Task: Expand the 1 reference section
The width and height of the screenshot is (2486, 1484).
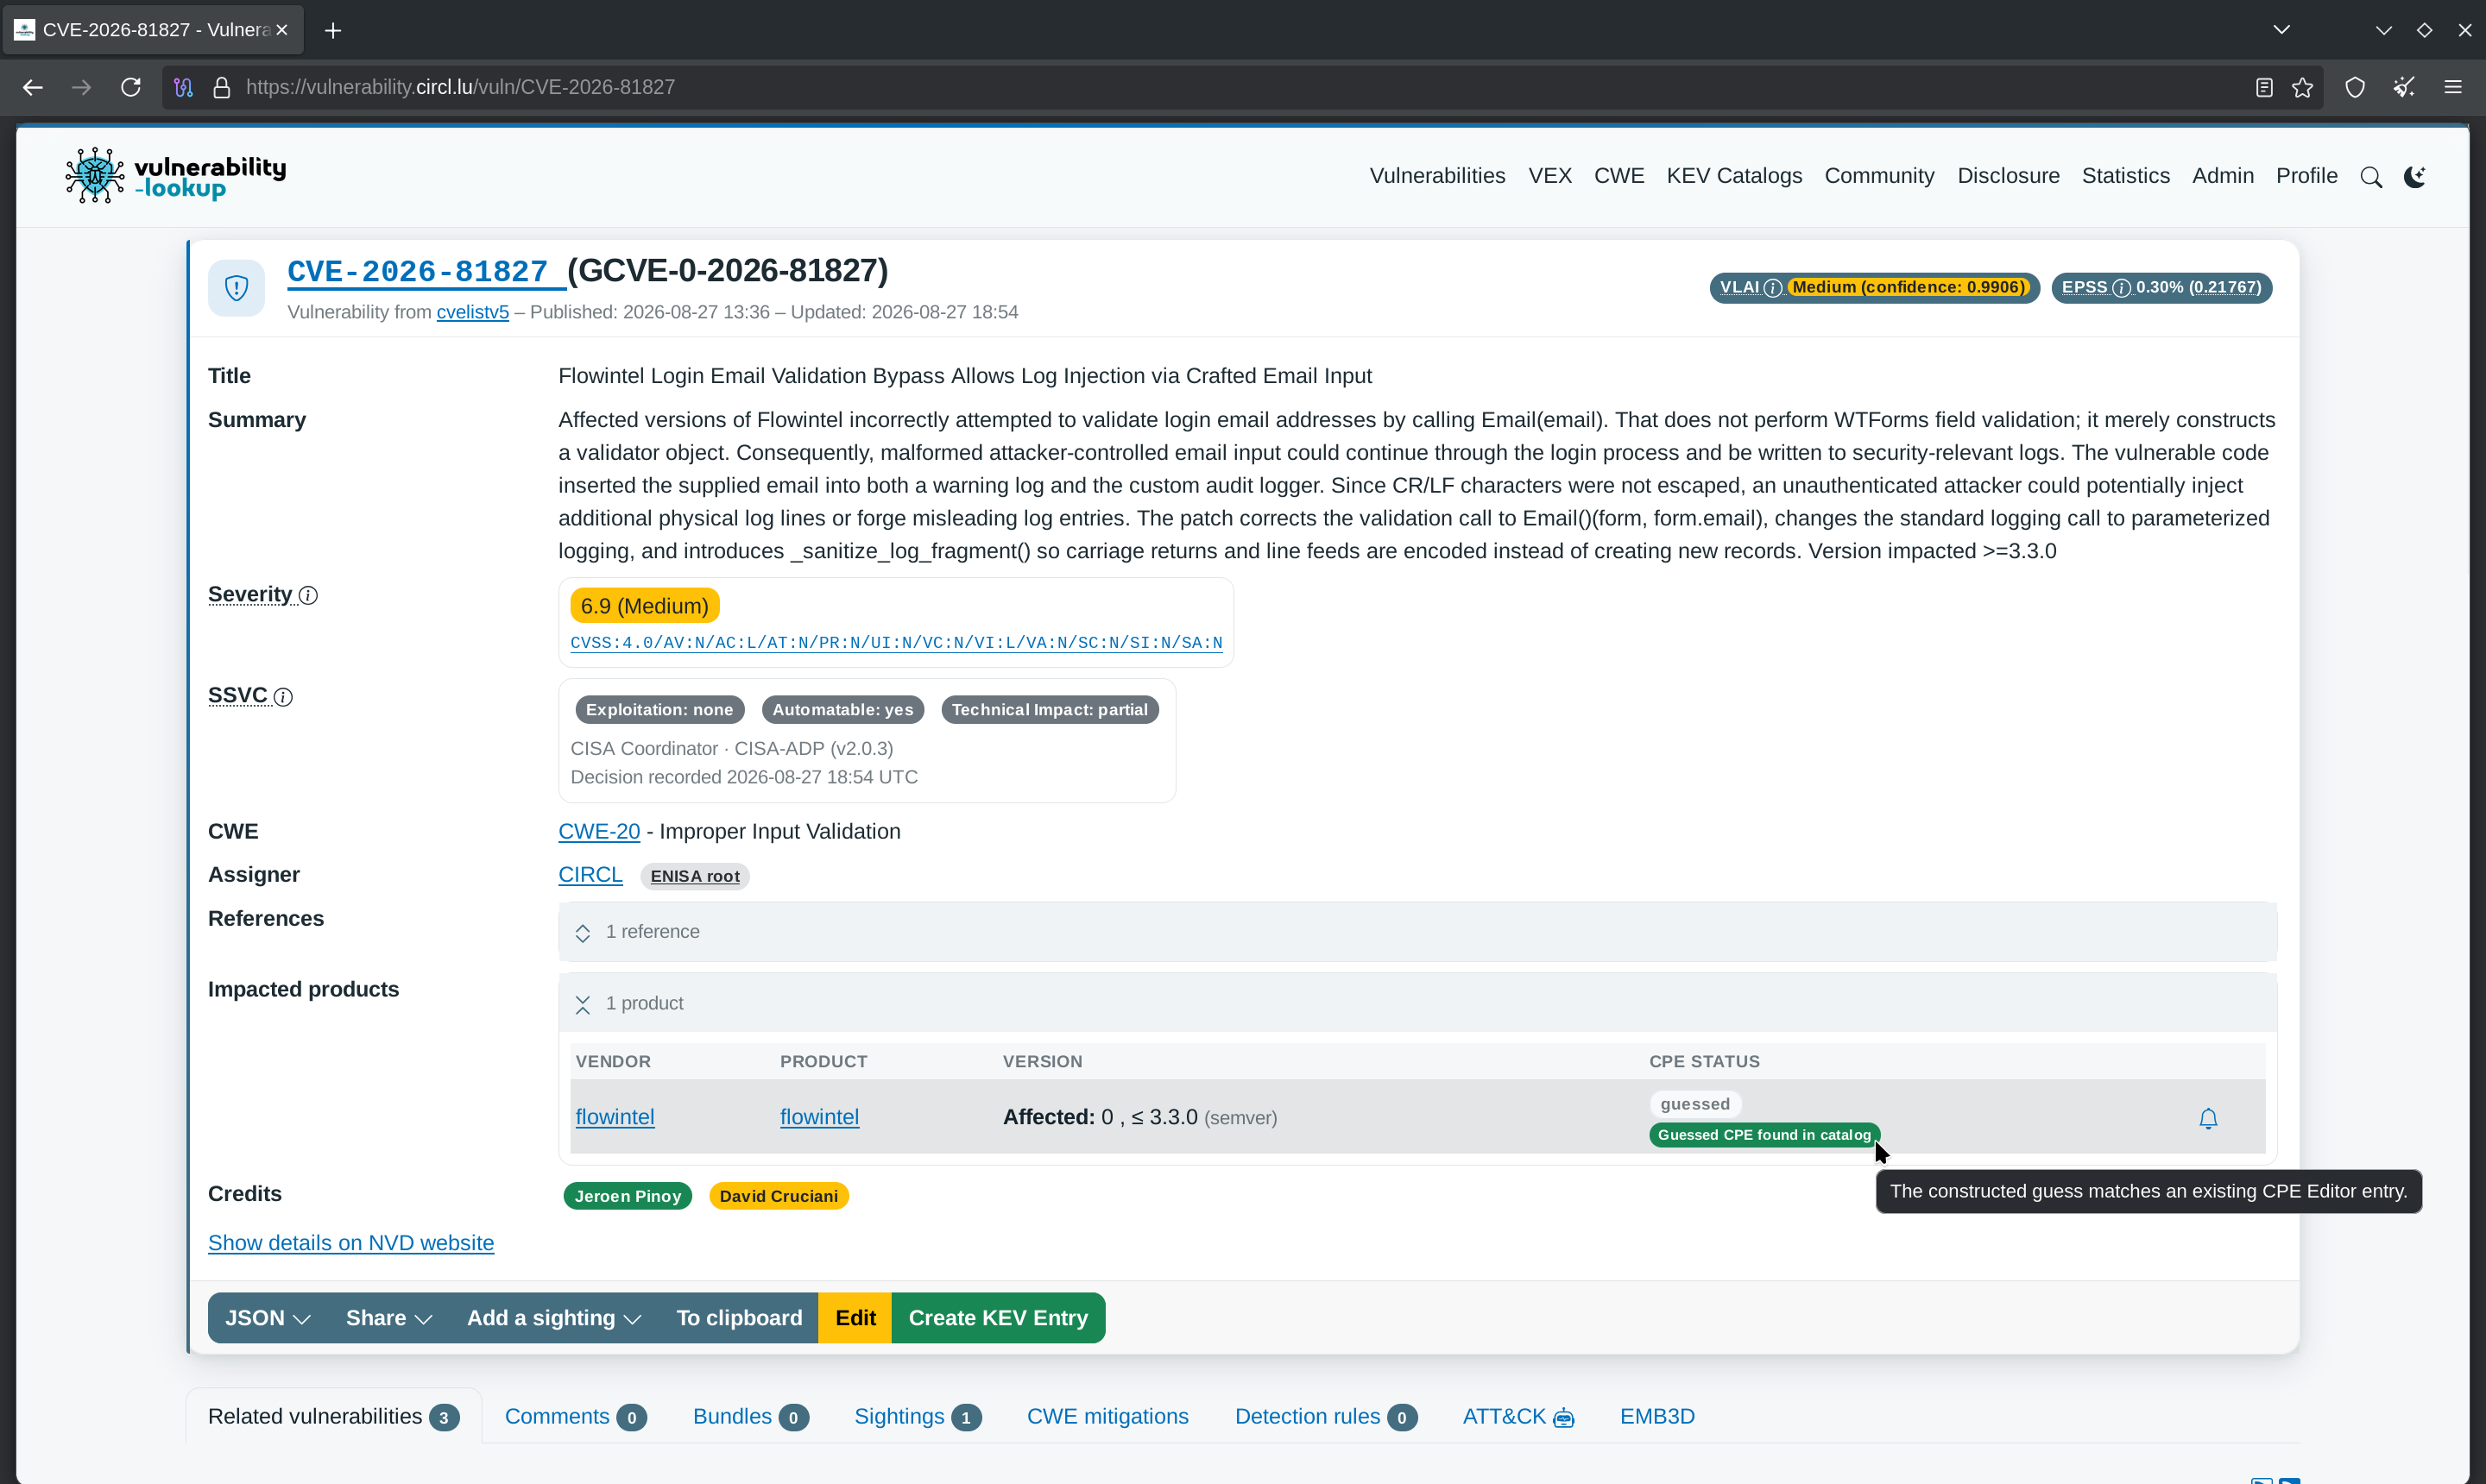Action: coord(1417,932)
